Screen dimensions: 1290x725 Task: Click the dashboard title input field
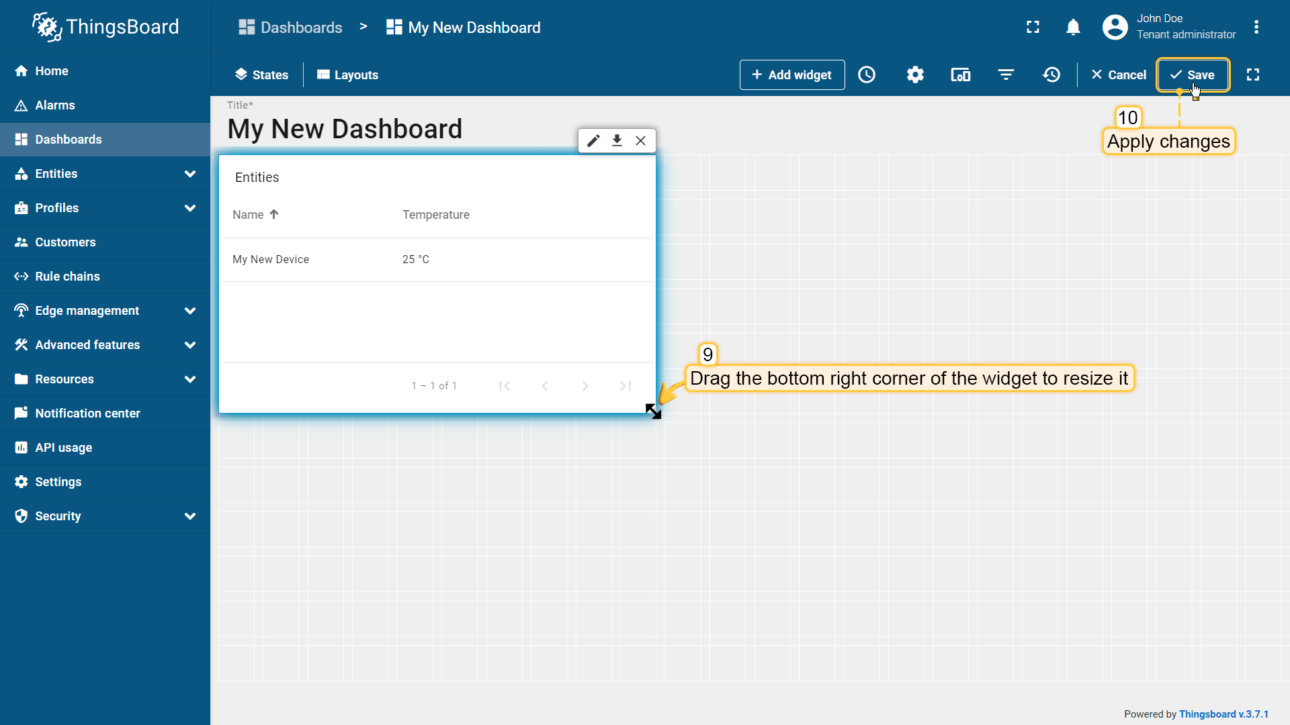(x=345, y=129)
